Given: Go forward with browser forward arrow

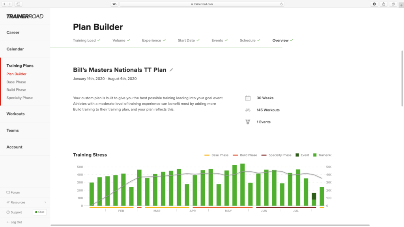Looking at the screenshot, I should (x=10, y=4).
